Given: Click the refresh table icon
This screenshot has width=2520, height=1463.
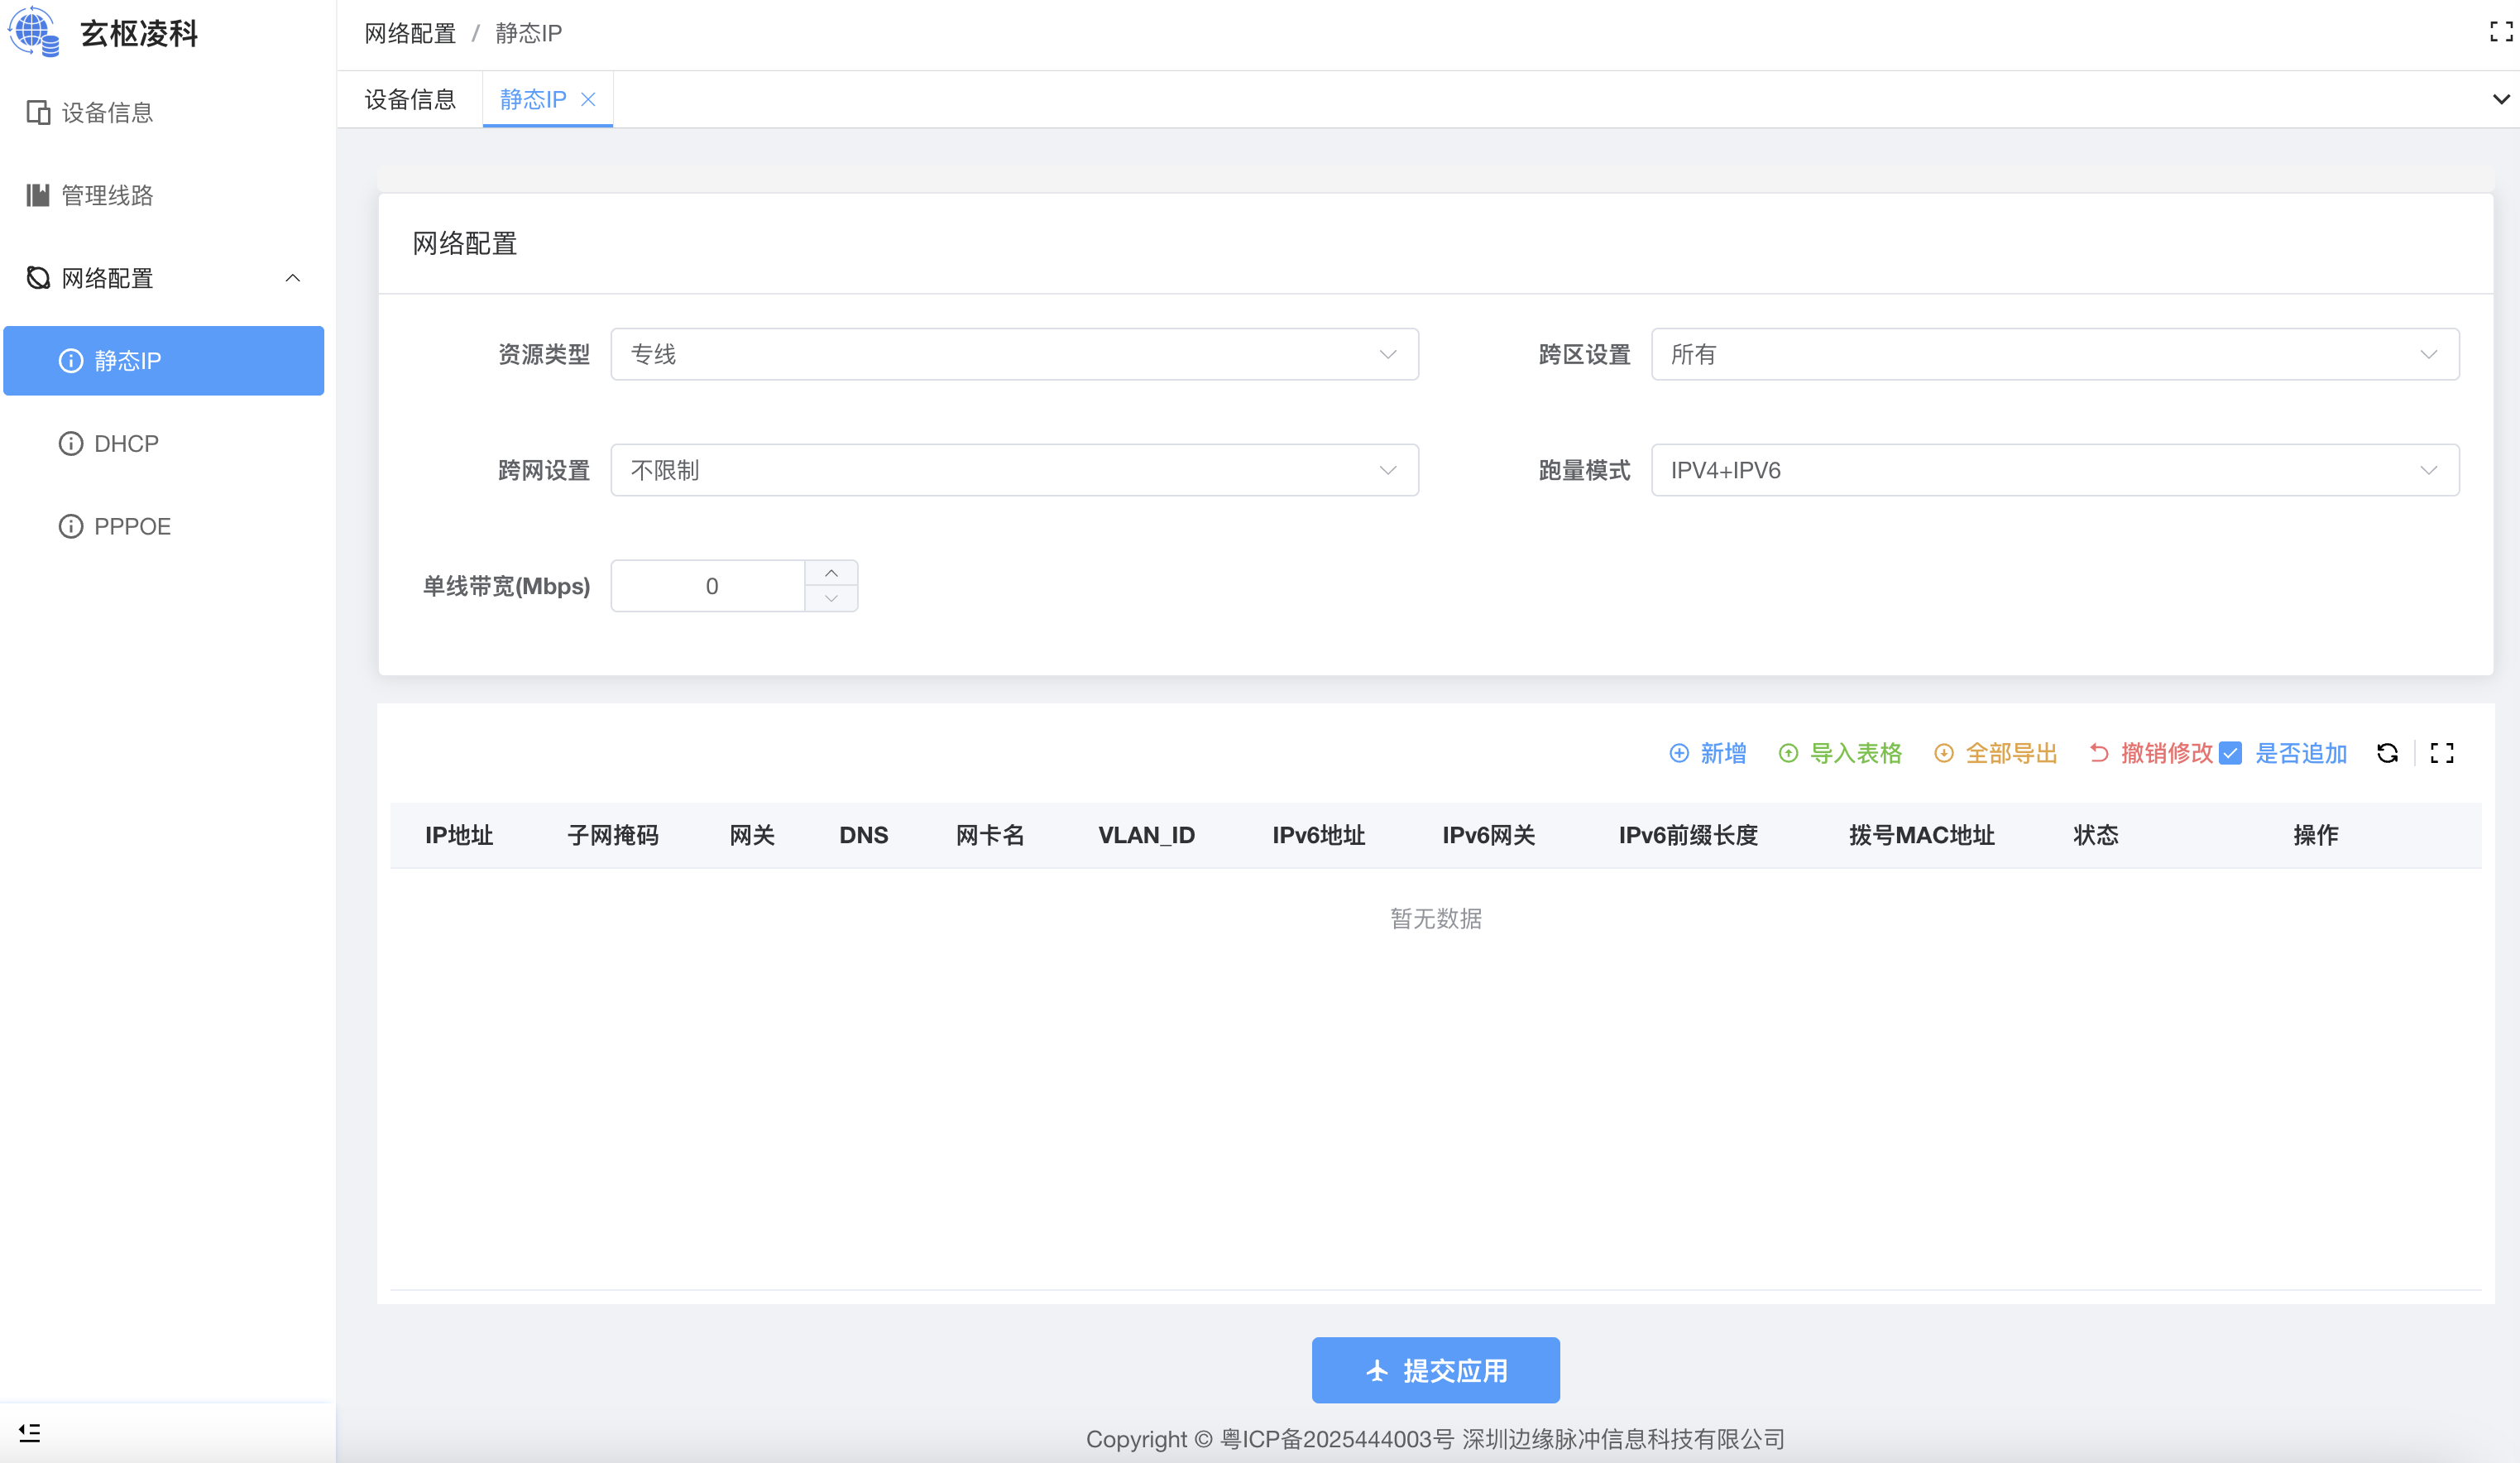Looking at the screenshot, I should point(2387,753).
